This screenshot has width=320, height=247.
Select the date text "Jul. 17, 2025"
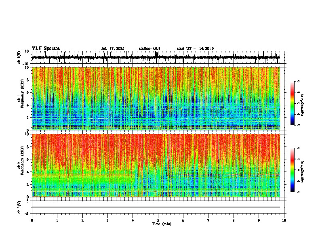click(113, 48)
